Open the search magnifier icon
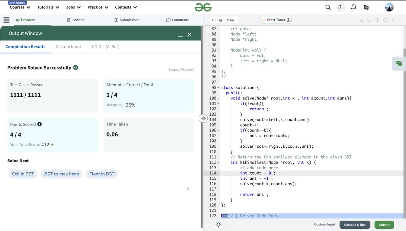406x231 pixels. (328, 7)
